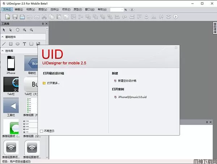Open the vertical side tab on right edge
The height and width of the screenshot is (164, 217).
click(215, 28)
